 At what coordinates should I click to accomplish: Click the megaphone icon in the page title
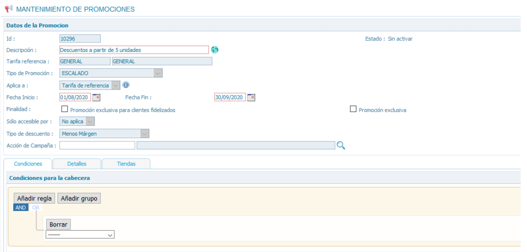[8, 9]
